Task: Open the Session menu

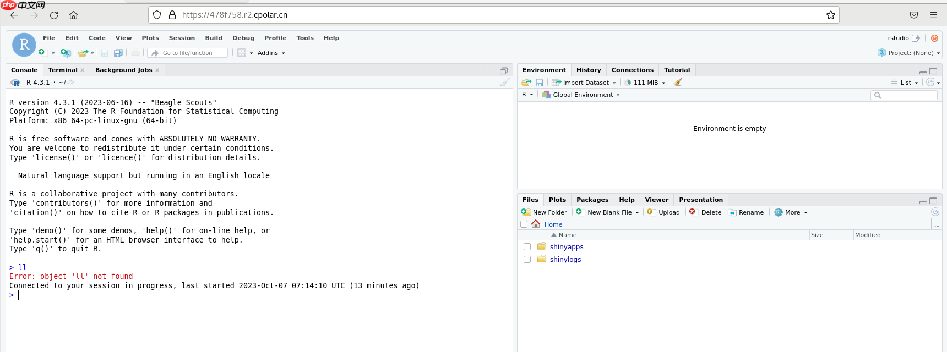Action: [x=182, y=38]
